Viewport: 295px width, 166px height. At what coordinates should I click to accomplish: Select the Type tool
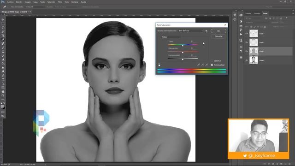[3, 79]
